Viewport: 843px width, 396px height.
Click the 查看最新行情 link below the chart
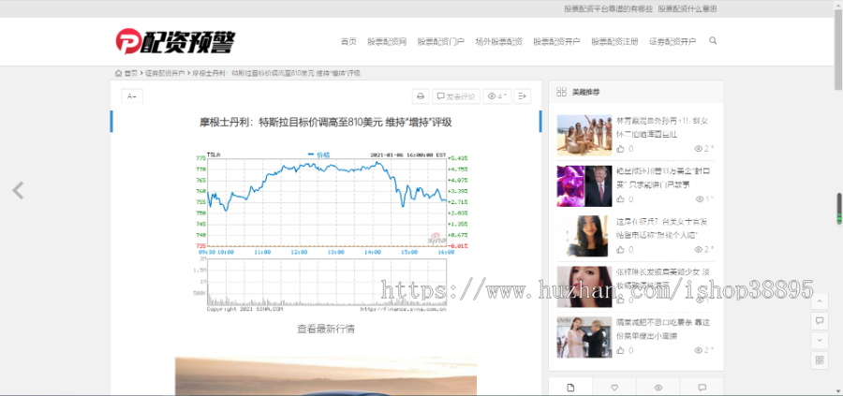326,329
